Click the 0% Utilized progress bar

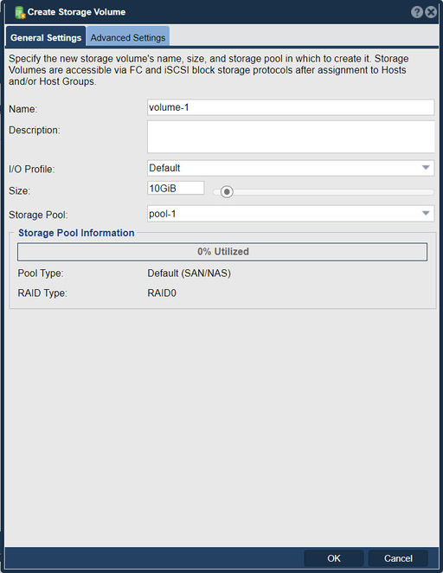(222, 252)
